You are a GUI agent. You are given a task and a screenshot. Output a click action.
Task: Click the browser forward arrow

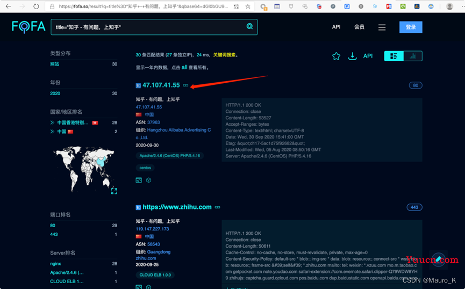pyautogui.click(x=22, y=6)
